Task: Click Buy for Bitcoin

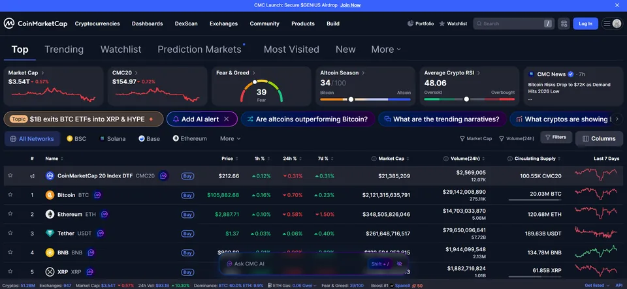Action: [187, 195]
